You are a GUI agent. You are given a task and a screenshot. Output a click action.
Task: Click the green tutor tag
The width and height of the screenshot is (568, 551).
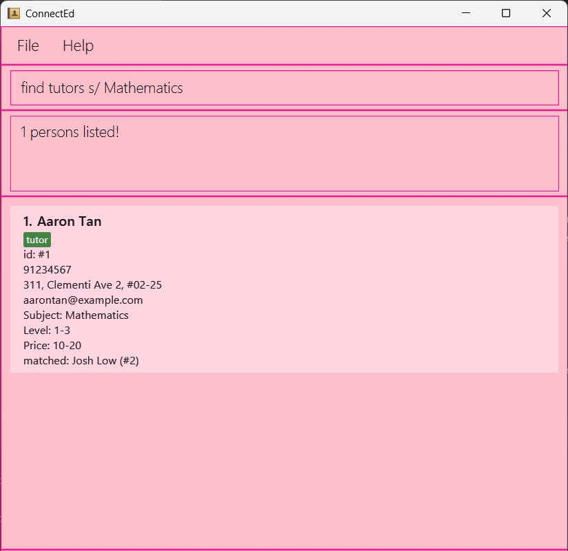coord(37,240)
